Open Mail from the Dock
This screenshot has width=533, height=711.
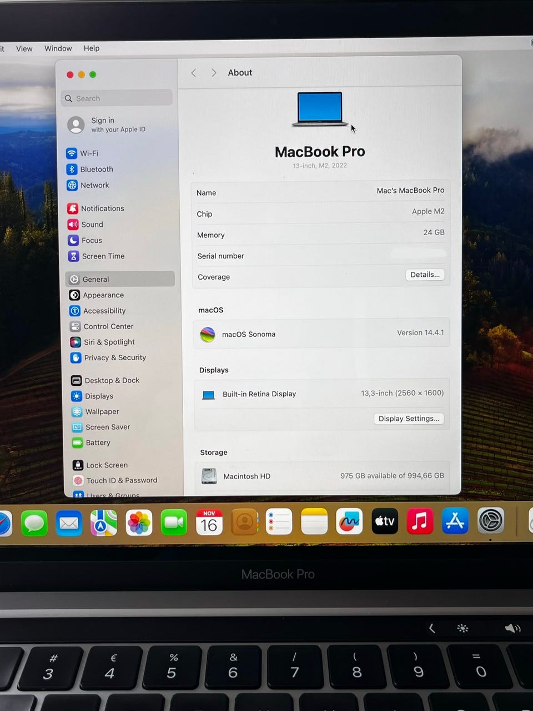tap(69, 523)
